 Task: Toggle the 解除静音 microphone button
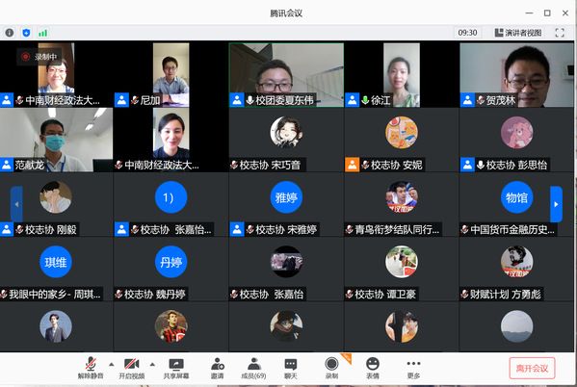91,369
